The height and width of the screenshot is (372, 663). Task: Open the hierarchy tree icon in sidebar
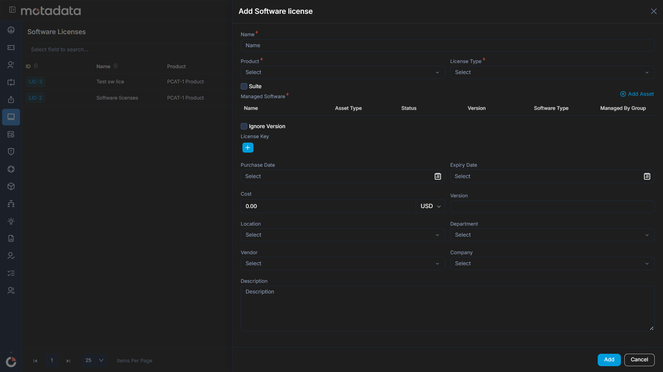click(11, 204)
